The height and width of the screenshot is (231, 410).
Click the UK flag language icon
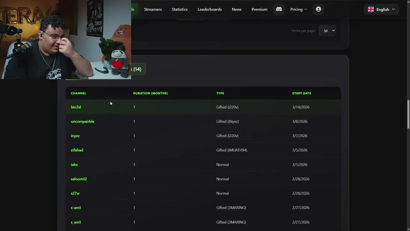pyautogui.click(x=371, y=9)
